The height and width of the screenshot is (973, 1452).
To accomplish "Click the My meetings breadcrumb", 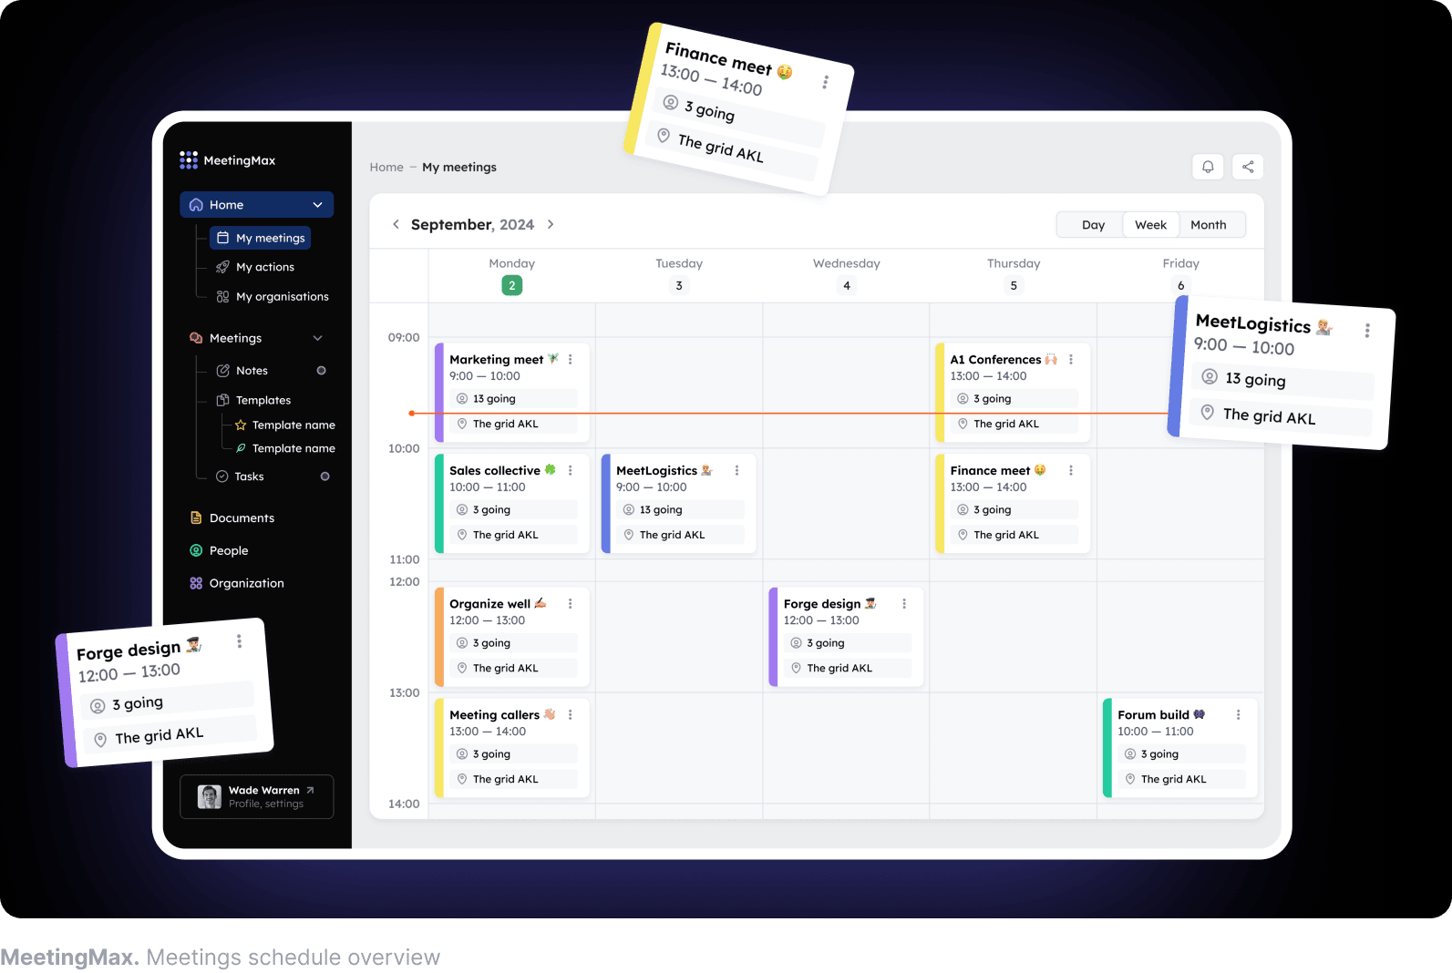I will (x=459, y=167).
